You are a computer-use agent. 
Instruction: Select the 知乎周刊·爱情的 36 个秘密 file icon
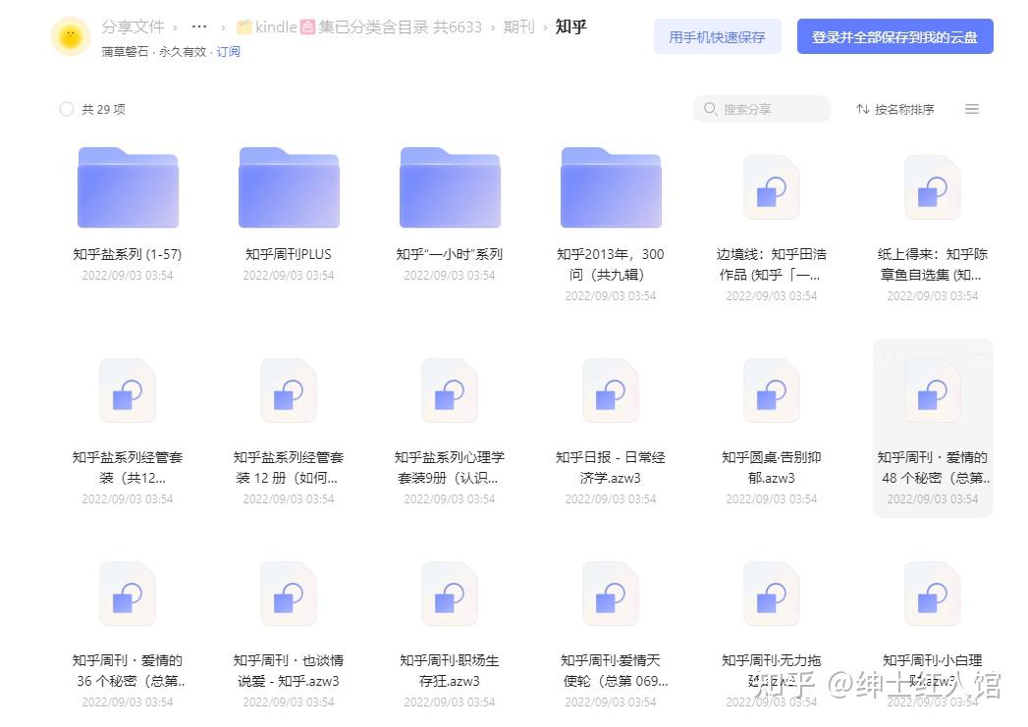(x=128, y=594)
